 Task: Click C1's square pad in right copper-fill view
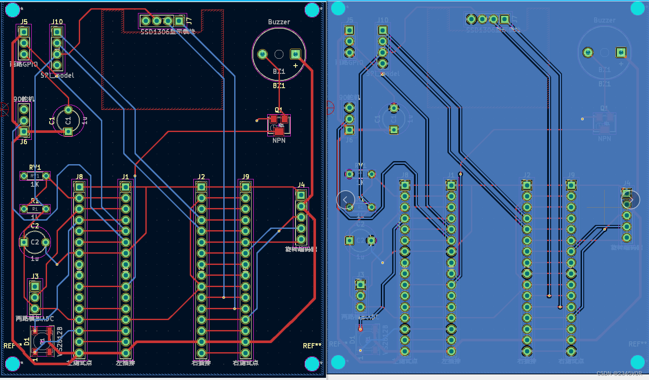coord(393,130)
